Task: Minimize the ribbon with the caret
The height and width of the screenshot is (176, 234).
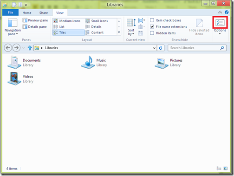Action: (x=220, y=12)
